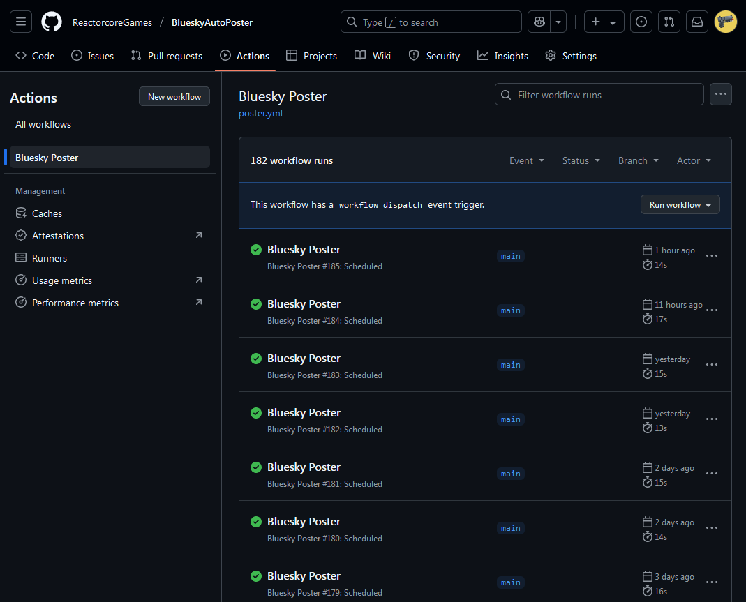Open Bluesky Poster run #185
Viewport: 746px width, 602px height.
coord(304,250)
